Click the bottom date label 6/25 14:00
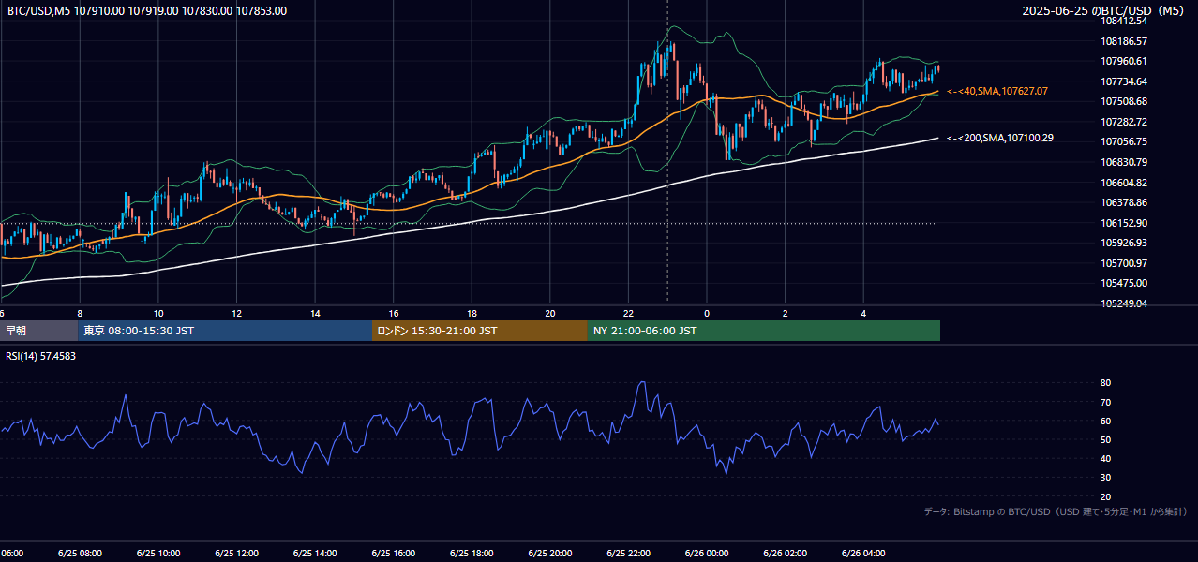 point(315,554)
